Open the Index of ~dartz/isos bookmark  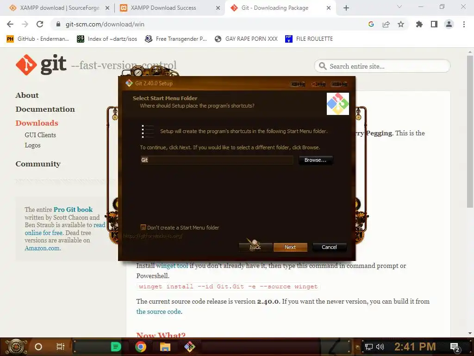click(107, 39)
